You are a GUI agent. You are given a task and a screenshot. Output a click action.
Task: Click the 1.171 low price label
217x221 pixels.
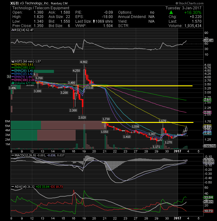pos(156,147)
